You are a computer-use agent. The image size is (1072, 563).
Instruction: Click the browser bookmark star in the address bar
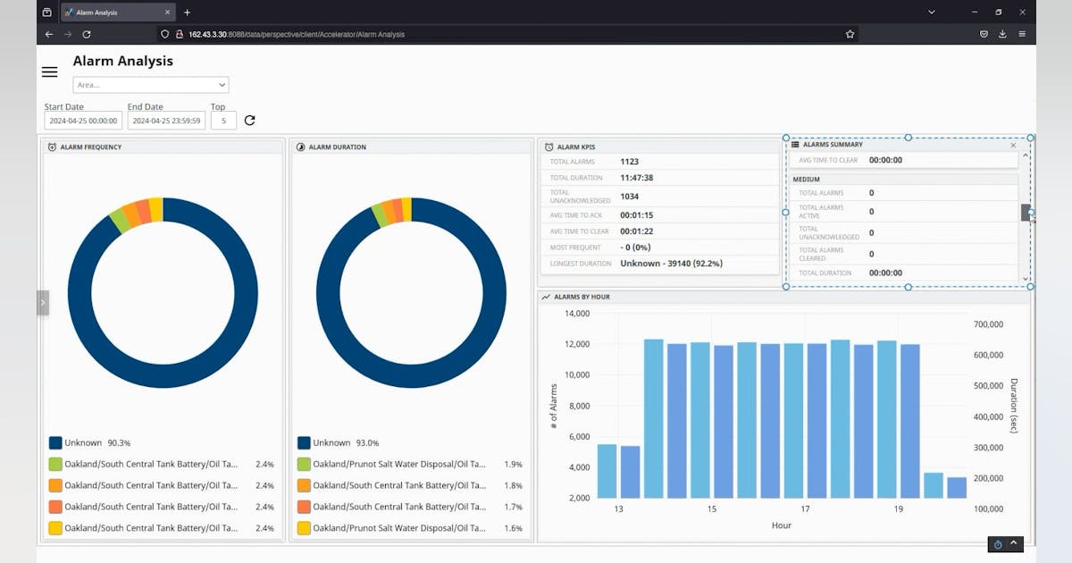tap(850, 34)
